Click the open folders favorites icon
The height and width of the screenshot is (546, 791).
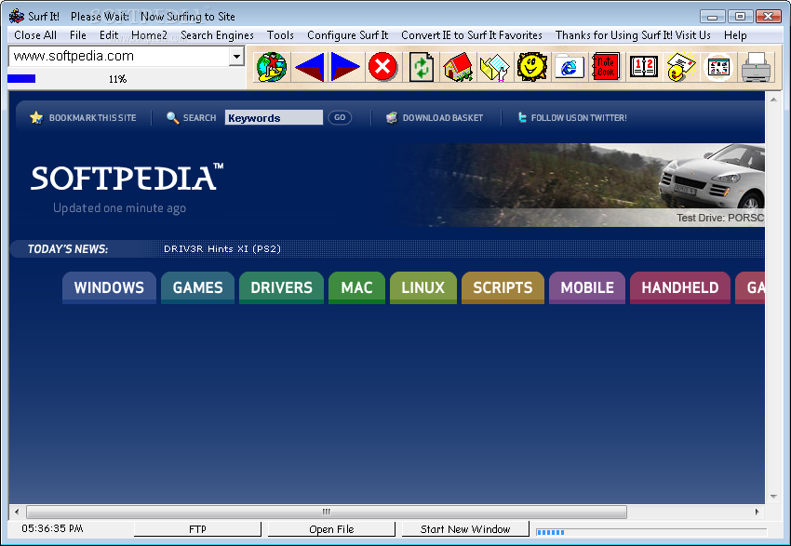(x=494, y=67)
